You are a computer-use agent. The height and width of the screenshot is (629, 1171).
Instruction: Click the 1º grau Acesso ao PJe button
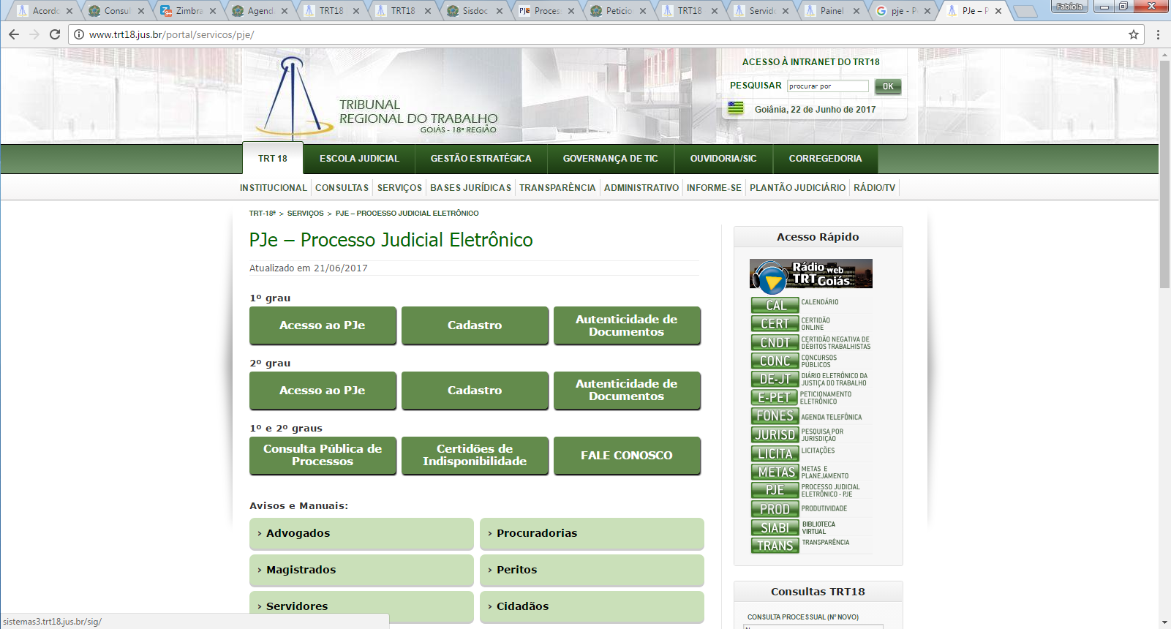[323, 325]
